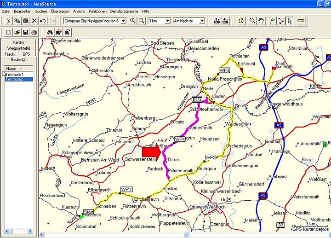This screenshot has width=331, height=238.
Task: Click the Zoom Out magnifier icon
Action: tap(142, 21)
